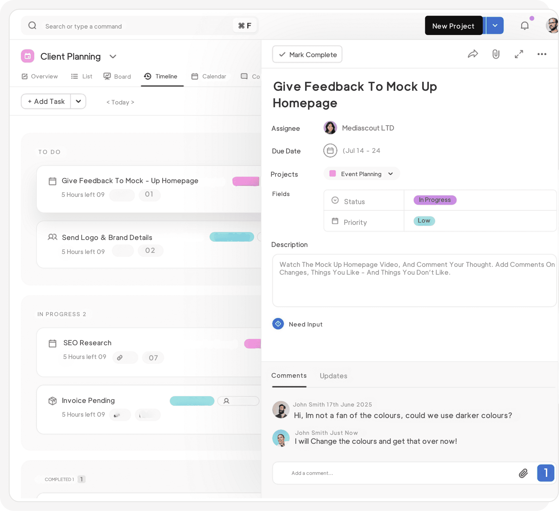
Task: Expand the Client Planning project chevron
Action: [113, 57]
